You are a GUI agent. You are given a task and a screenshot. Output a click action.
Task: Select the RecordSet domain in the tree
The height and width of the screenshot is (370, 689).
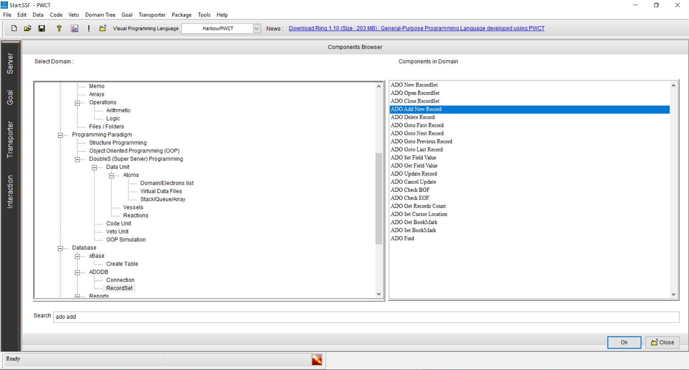(x=119, y=288)
